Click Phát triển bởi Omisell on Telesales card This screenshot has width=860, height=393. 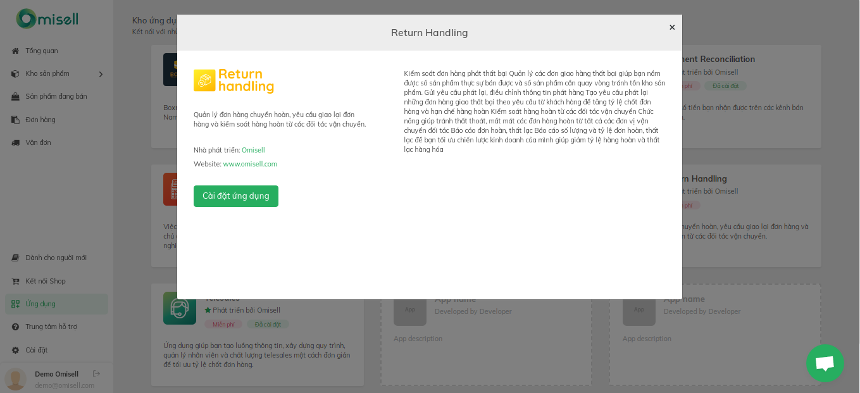point(246,310)
